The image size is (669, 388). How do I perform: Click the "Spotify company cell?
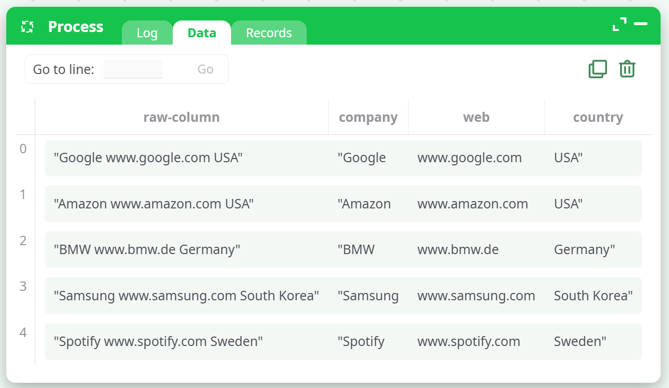361,342
